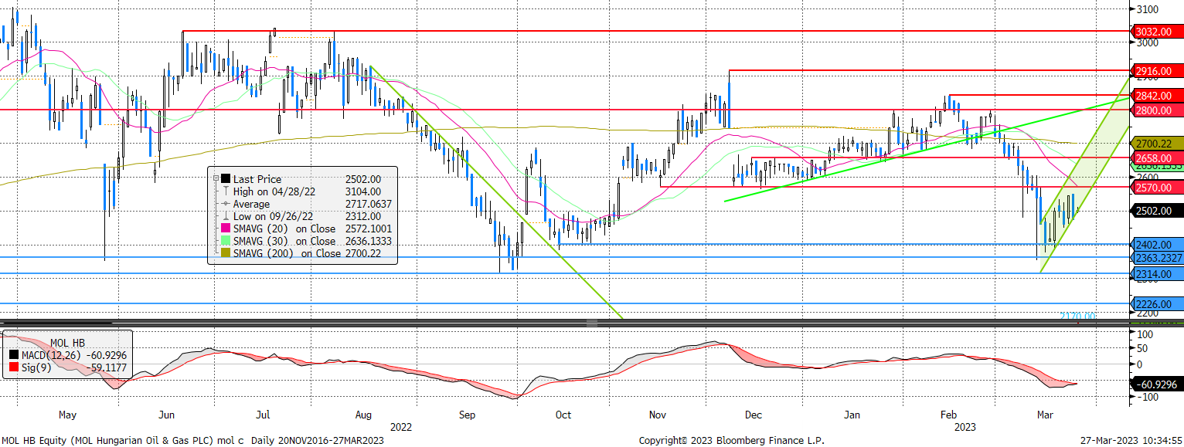Click the 'Mar' label on time axis
Screen dimensions: 1184x447
1045,415
